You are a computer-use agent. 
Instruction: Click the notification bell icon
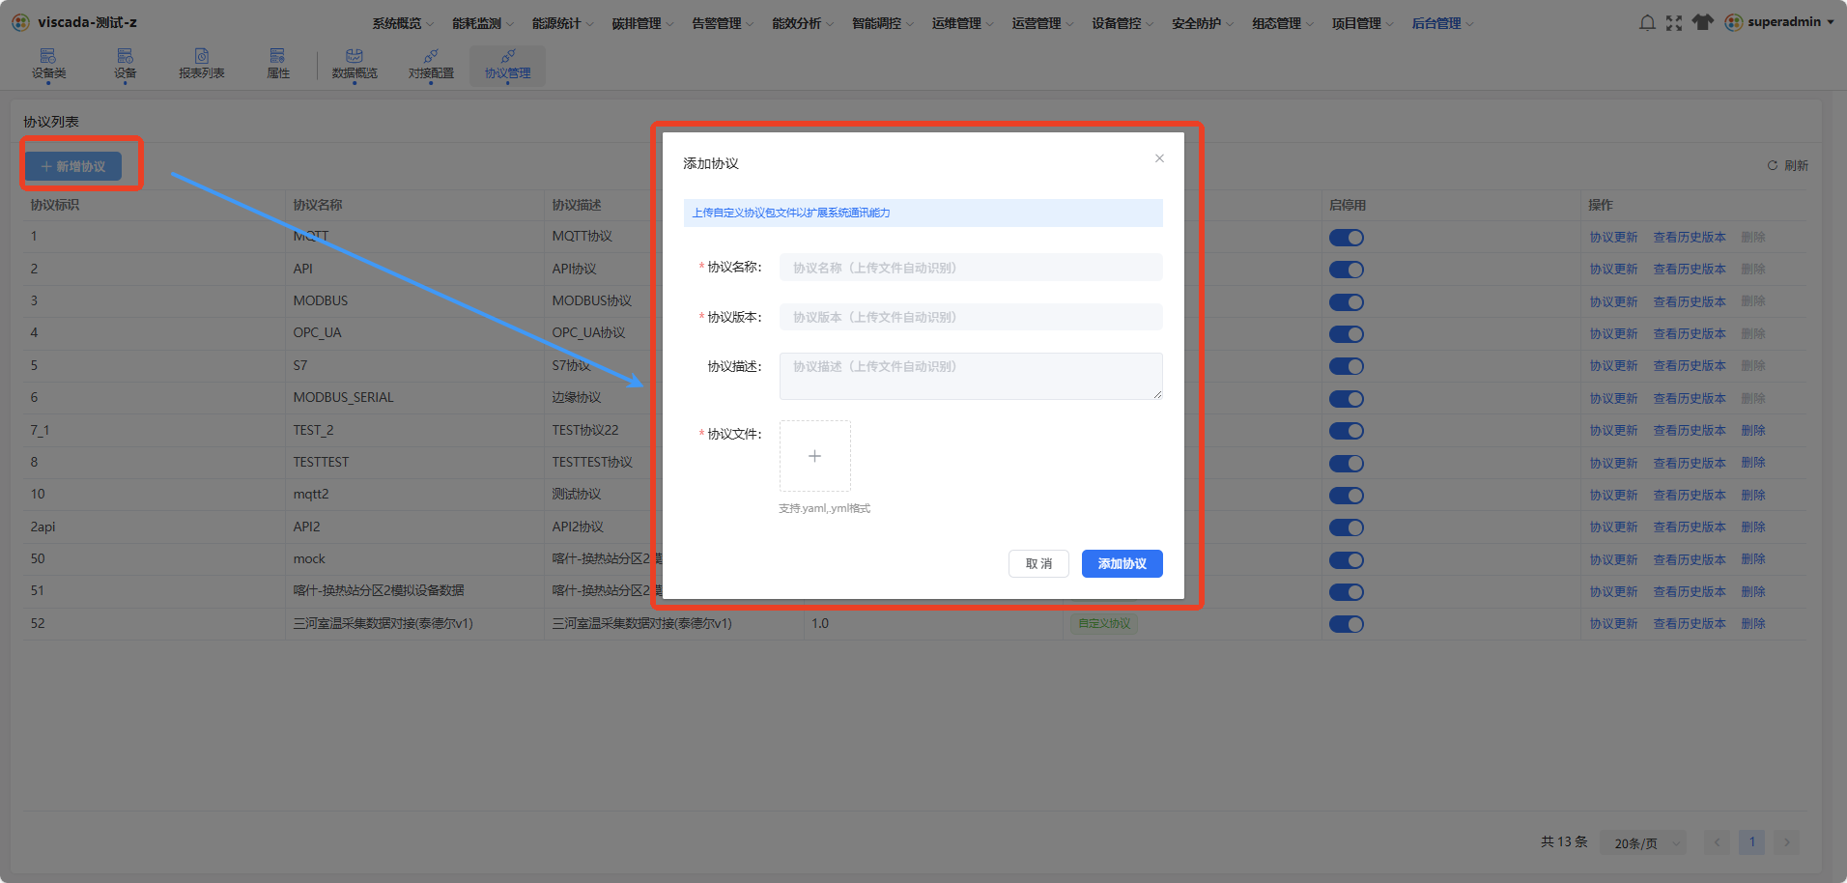[x=1647, y=22]
